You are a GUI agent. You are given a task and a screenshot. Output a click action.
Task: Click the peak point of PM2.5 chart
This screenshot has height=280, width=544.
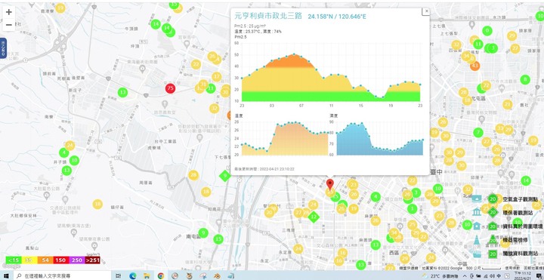[x=294, y=54]
